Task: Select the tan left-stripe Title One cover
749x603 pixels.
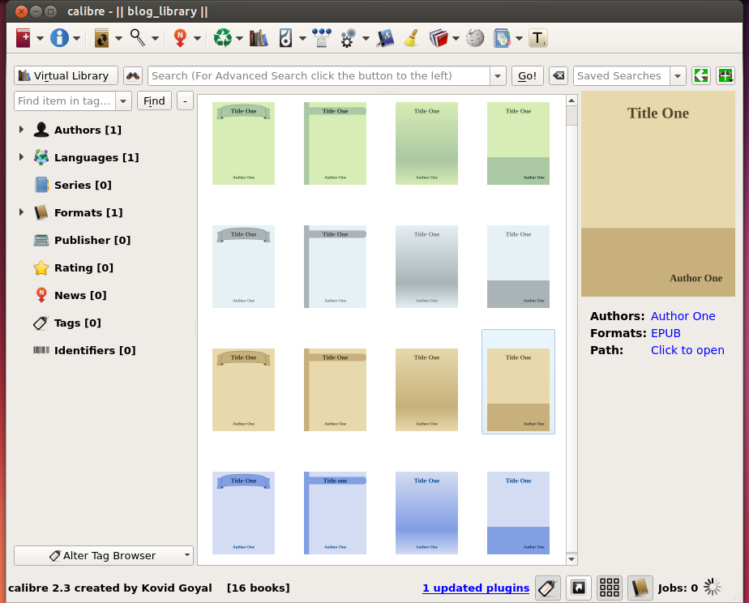Action: pos(336,390)
